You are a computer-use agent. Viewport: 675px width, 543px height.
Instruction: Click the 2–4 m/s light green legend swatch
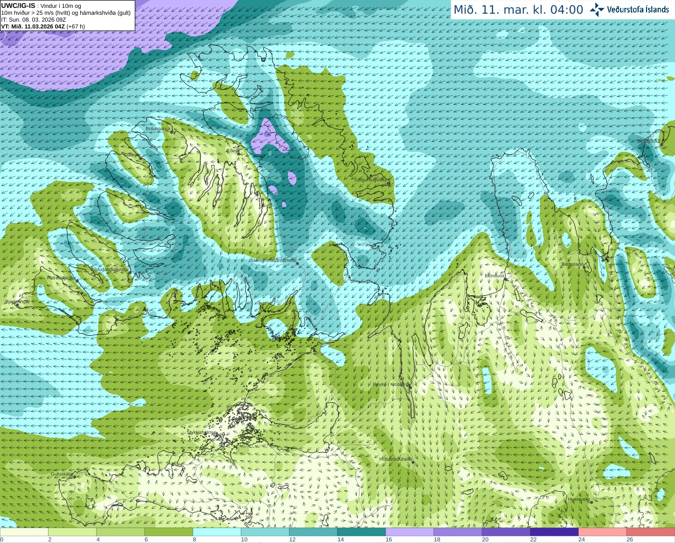click(72, 532)
